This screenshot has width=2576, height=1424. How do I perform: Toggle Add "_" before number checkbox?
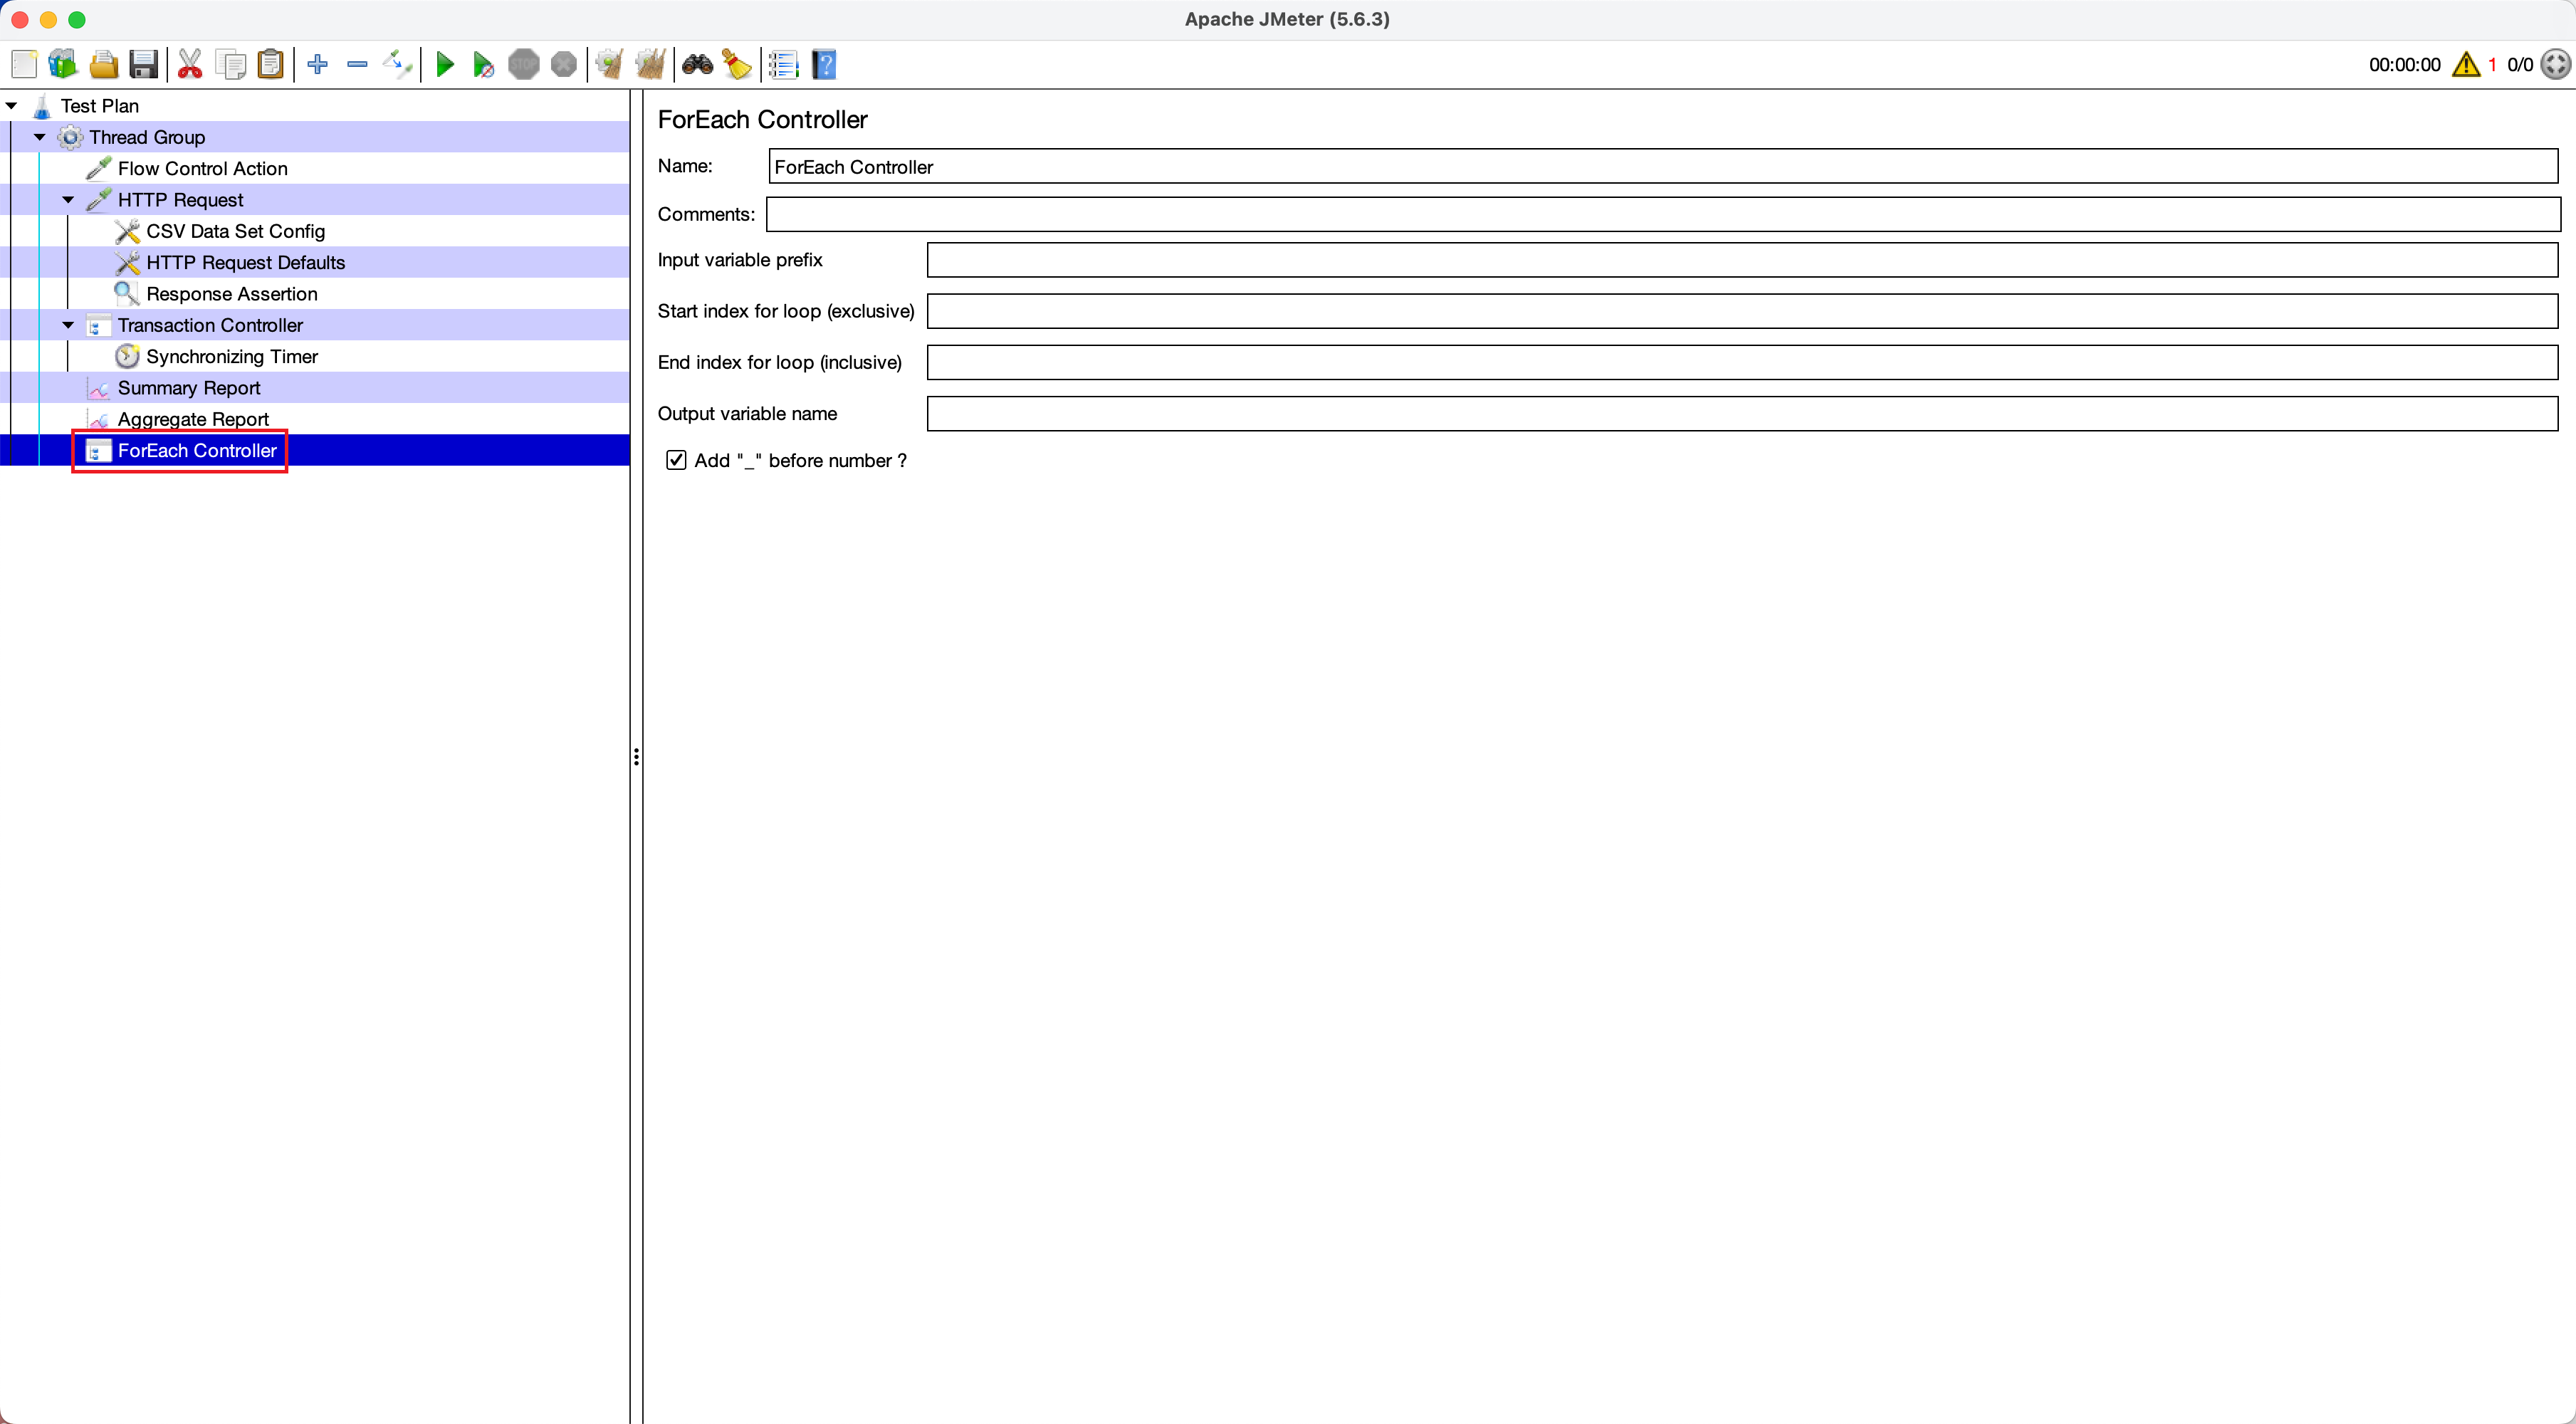click(676, 460)
